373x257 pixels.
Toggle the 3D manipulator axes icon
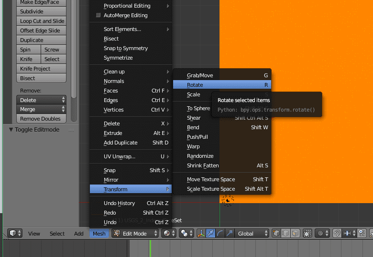[x=201, y=234]
